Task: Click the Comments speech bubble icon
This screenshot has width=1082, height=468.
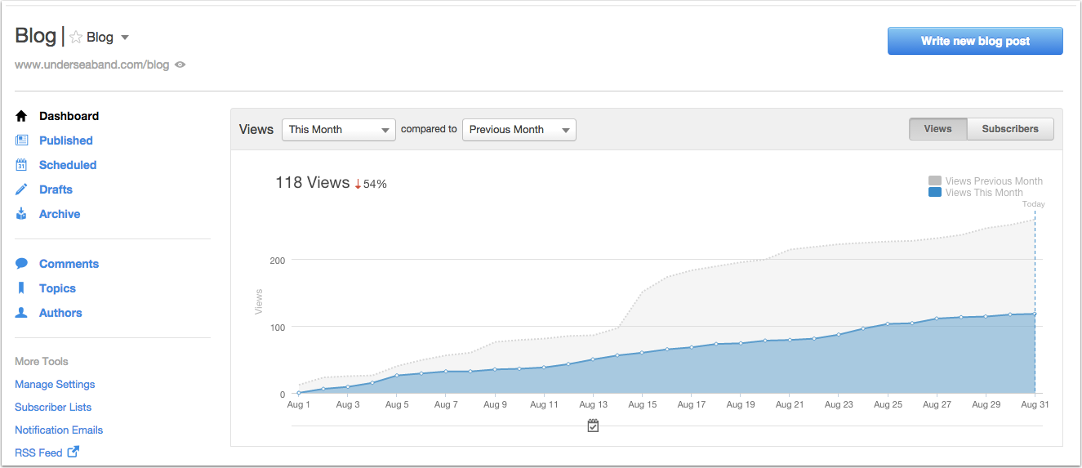Action: click(x=21, y=264)
